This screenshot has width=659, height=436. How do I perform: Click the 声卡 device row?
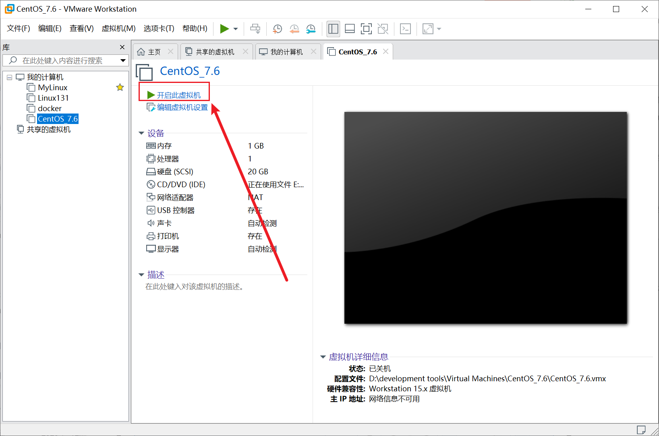pyautogui.click(x=226, y=223)
